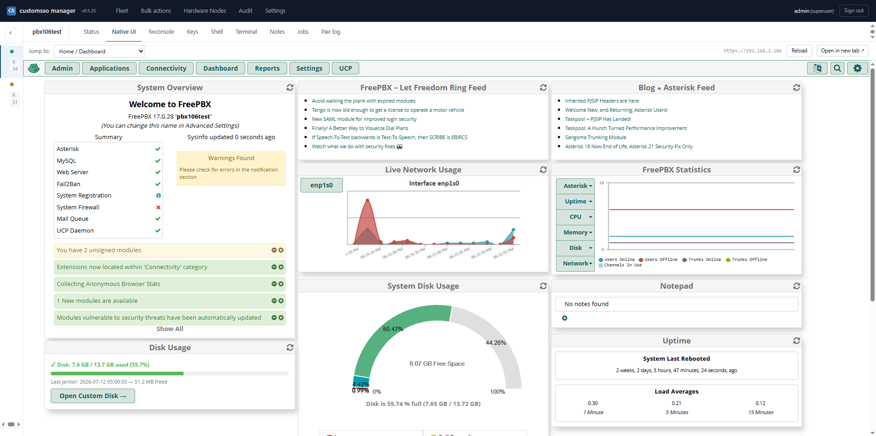The image size is (876, 436).
Task: Open the UCP menu
Action: click(346, 68)
